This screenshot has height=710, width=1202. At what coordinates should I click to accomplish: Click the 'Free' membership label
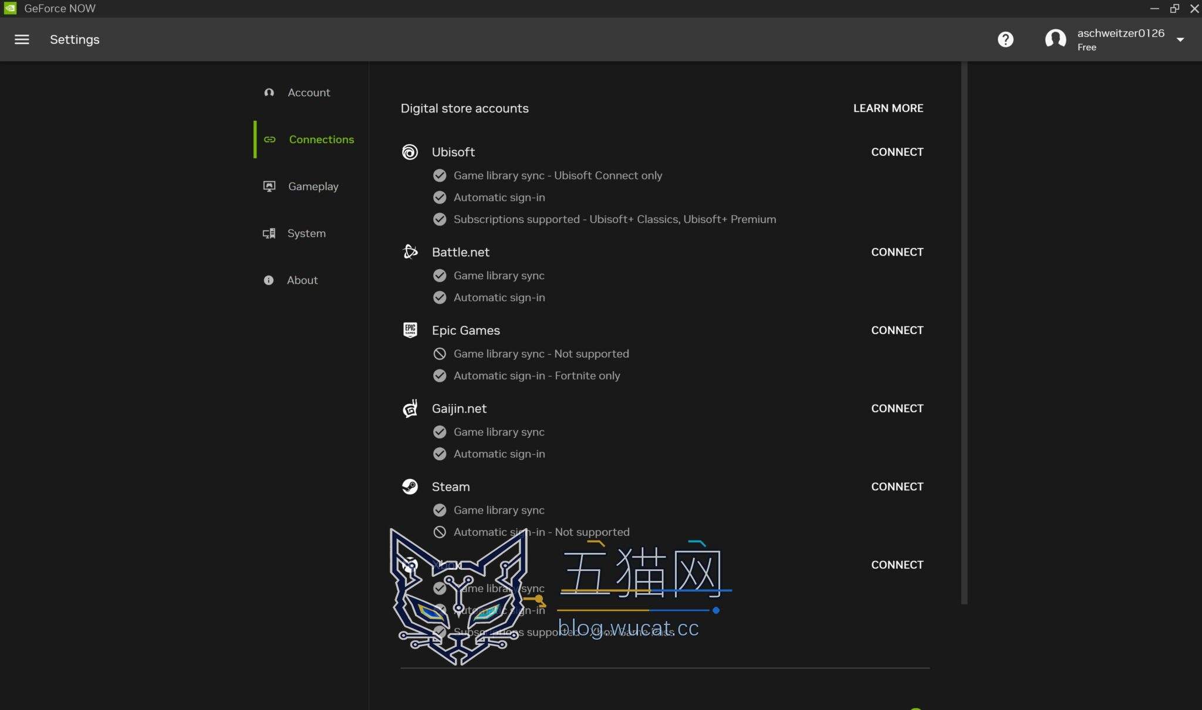click(1086, 47)
